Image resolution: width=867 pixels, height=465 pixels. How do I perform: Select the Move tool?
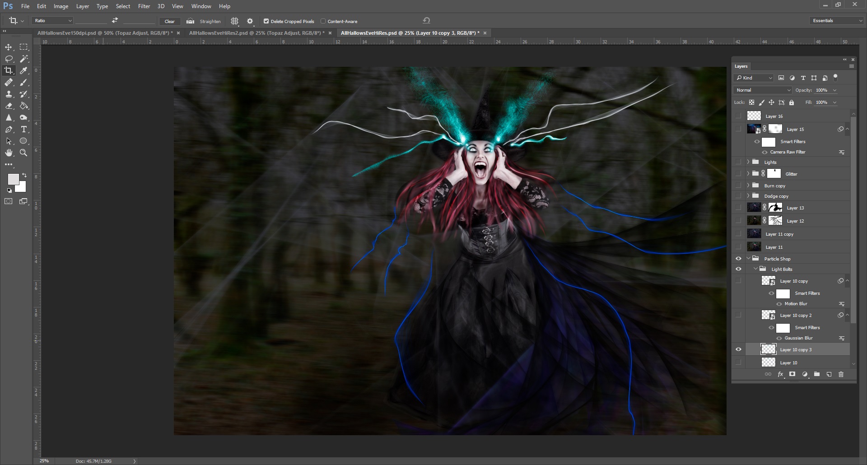(9, 47)
